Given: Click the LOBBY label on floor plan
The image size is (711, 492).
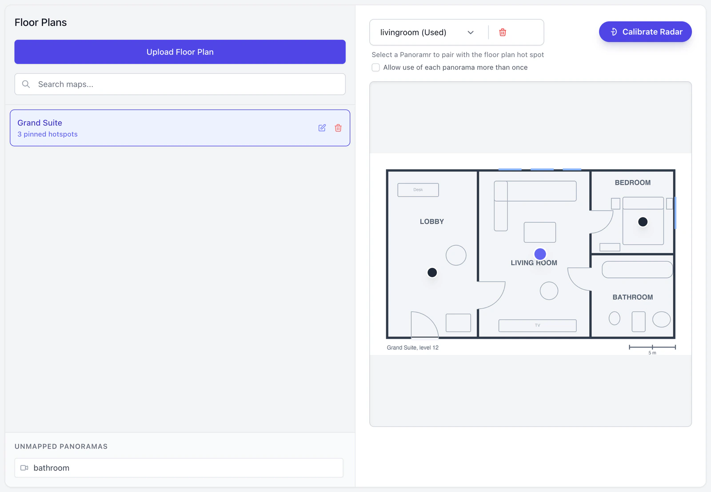Looking at the screenshot, I should (x=432, y=221).
